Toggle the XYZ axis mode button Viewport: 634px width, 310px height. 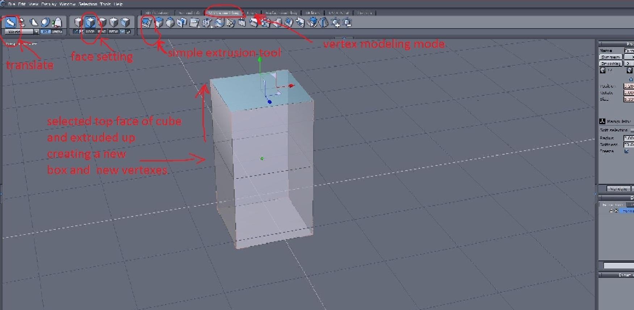click(46, 32)
